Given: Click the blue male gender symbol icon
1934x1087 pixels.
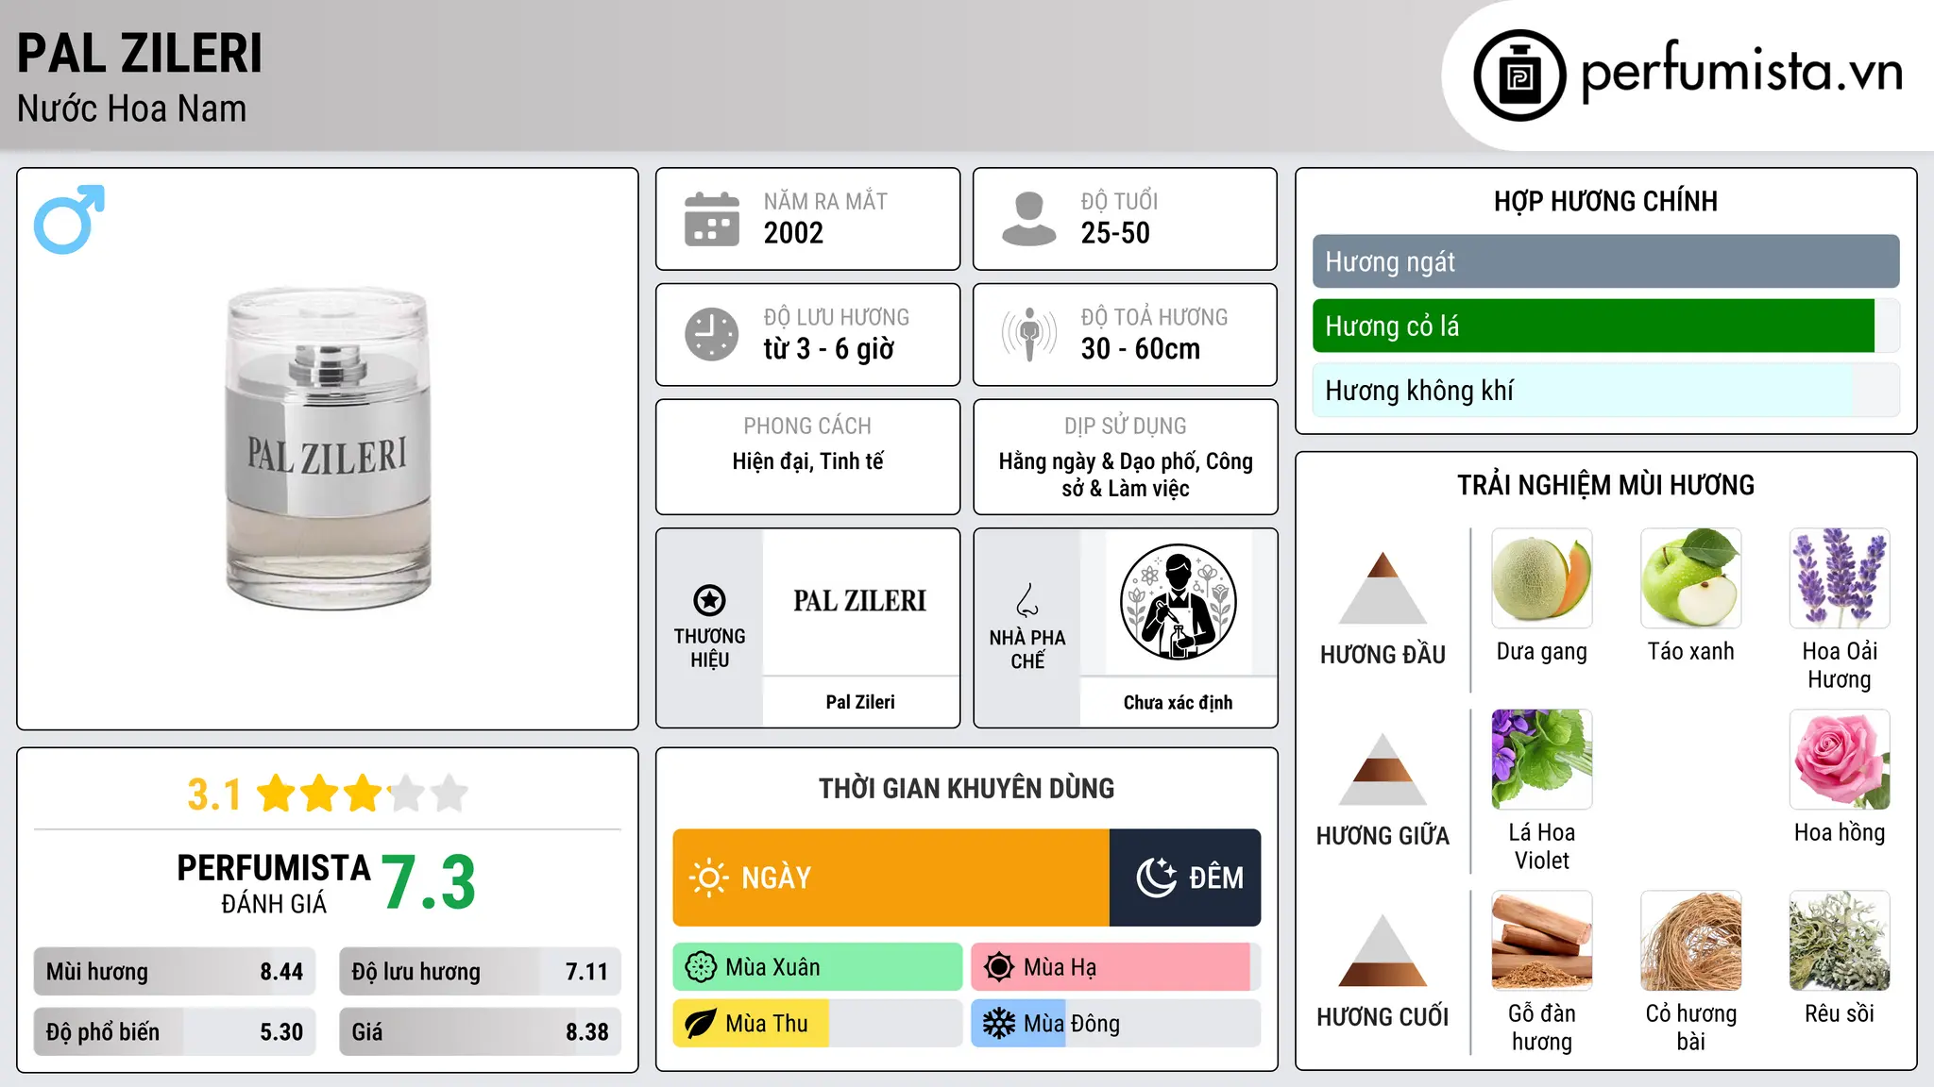Looking at the screenshot, I should (x=69, y=219).
